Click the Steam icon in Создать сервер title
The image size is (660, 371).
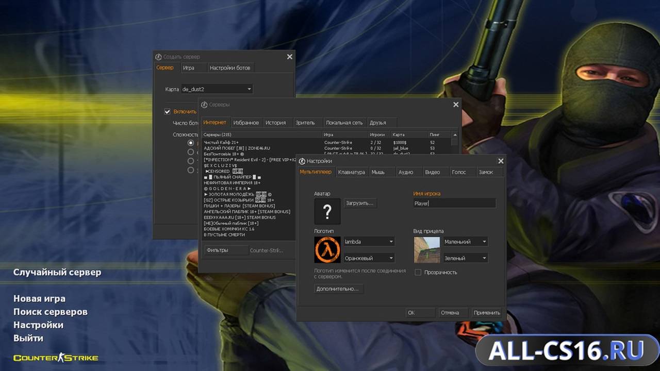[x=159, y=57]
